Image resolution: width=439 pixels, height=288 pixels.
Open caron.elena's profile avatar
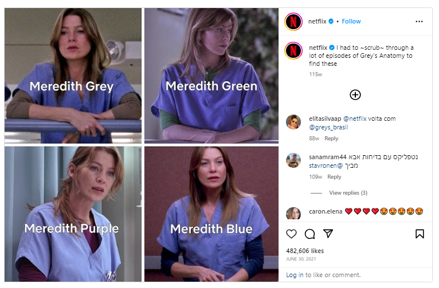[293, 214]
